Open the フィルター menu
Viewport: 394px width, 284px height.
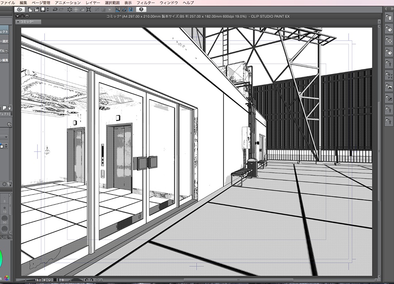tap(145, 3)
